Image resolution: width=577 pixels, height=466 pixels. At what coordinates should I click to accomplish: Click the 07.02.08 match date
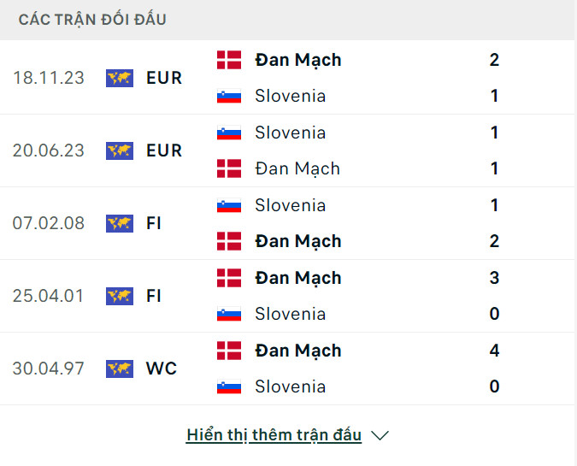click(x=49, y=223)
